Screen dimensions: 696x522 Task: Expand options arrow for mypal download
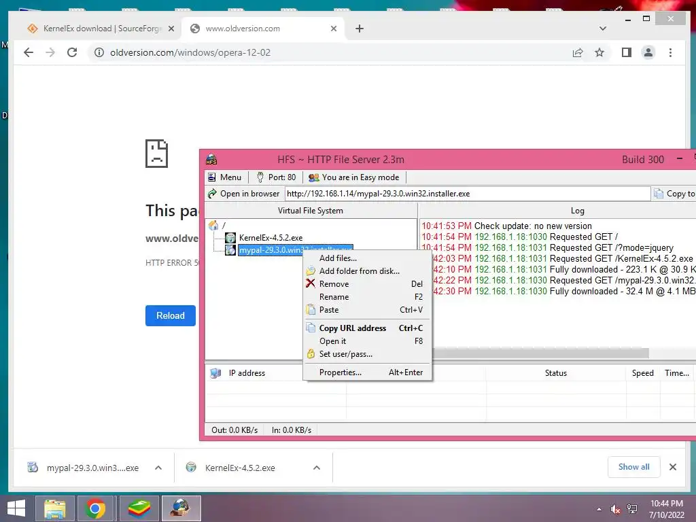(158, 468)
